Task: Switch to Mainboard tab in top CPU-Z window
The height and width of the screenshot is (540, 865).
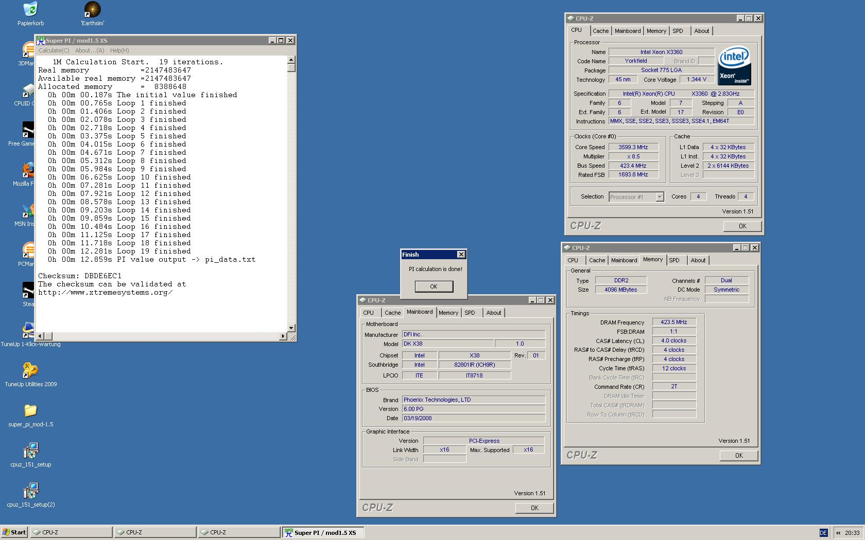Action: (x=628, y=31)
